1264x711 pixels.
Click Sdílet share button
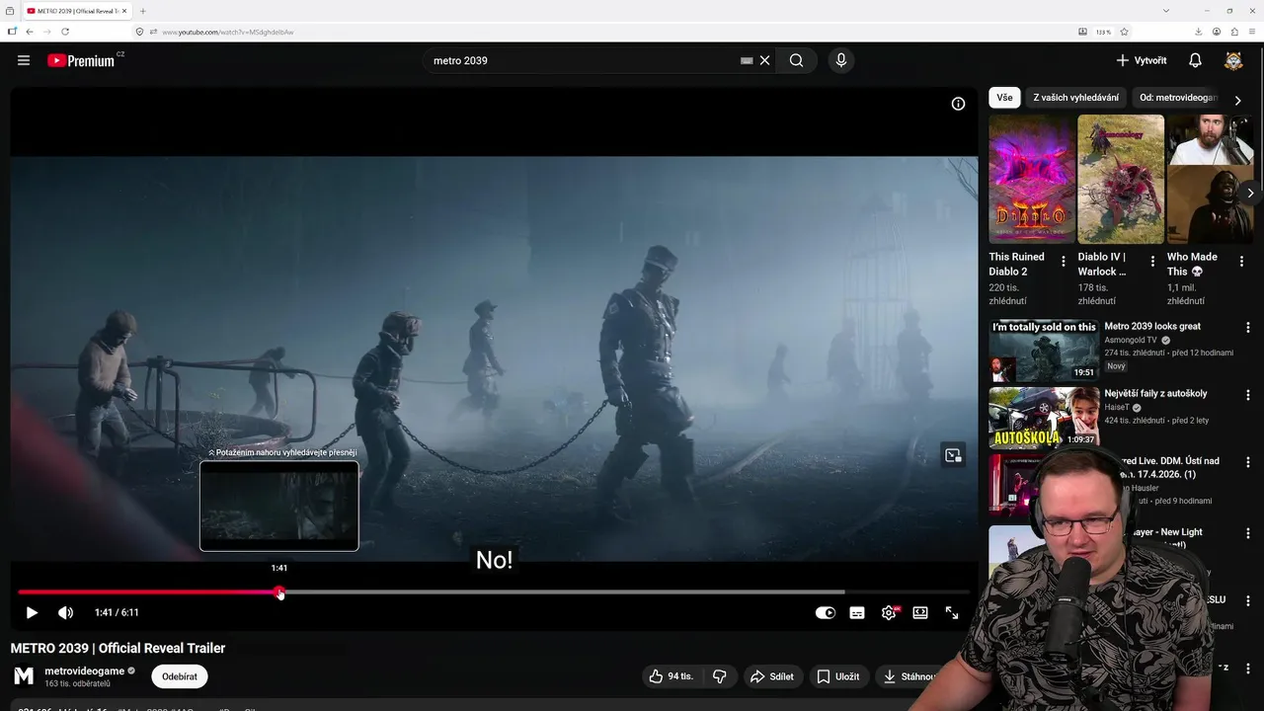772,676
